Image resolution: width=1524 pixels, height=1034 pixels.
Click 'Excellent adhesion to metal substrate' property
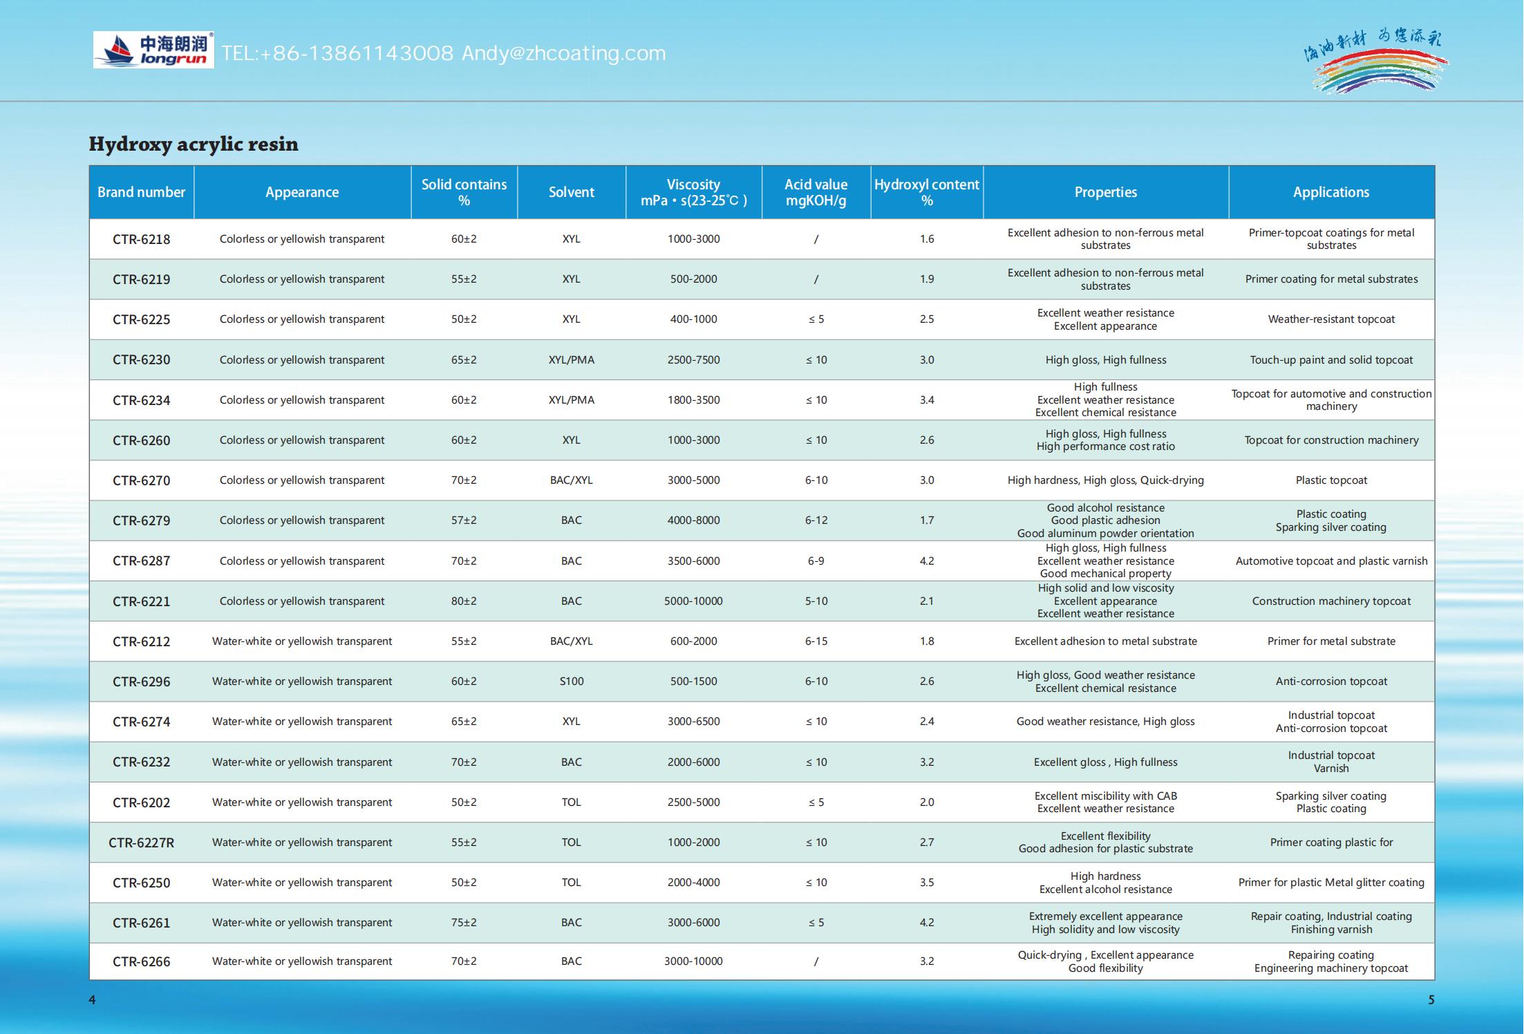click(1105, 641)
